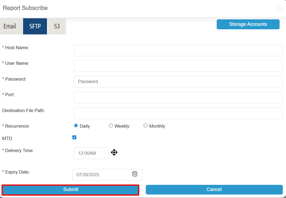Choose Weekly recurrence
286x198 pixels.
pos(111,126)
